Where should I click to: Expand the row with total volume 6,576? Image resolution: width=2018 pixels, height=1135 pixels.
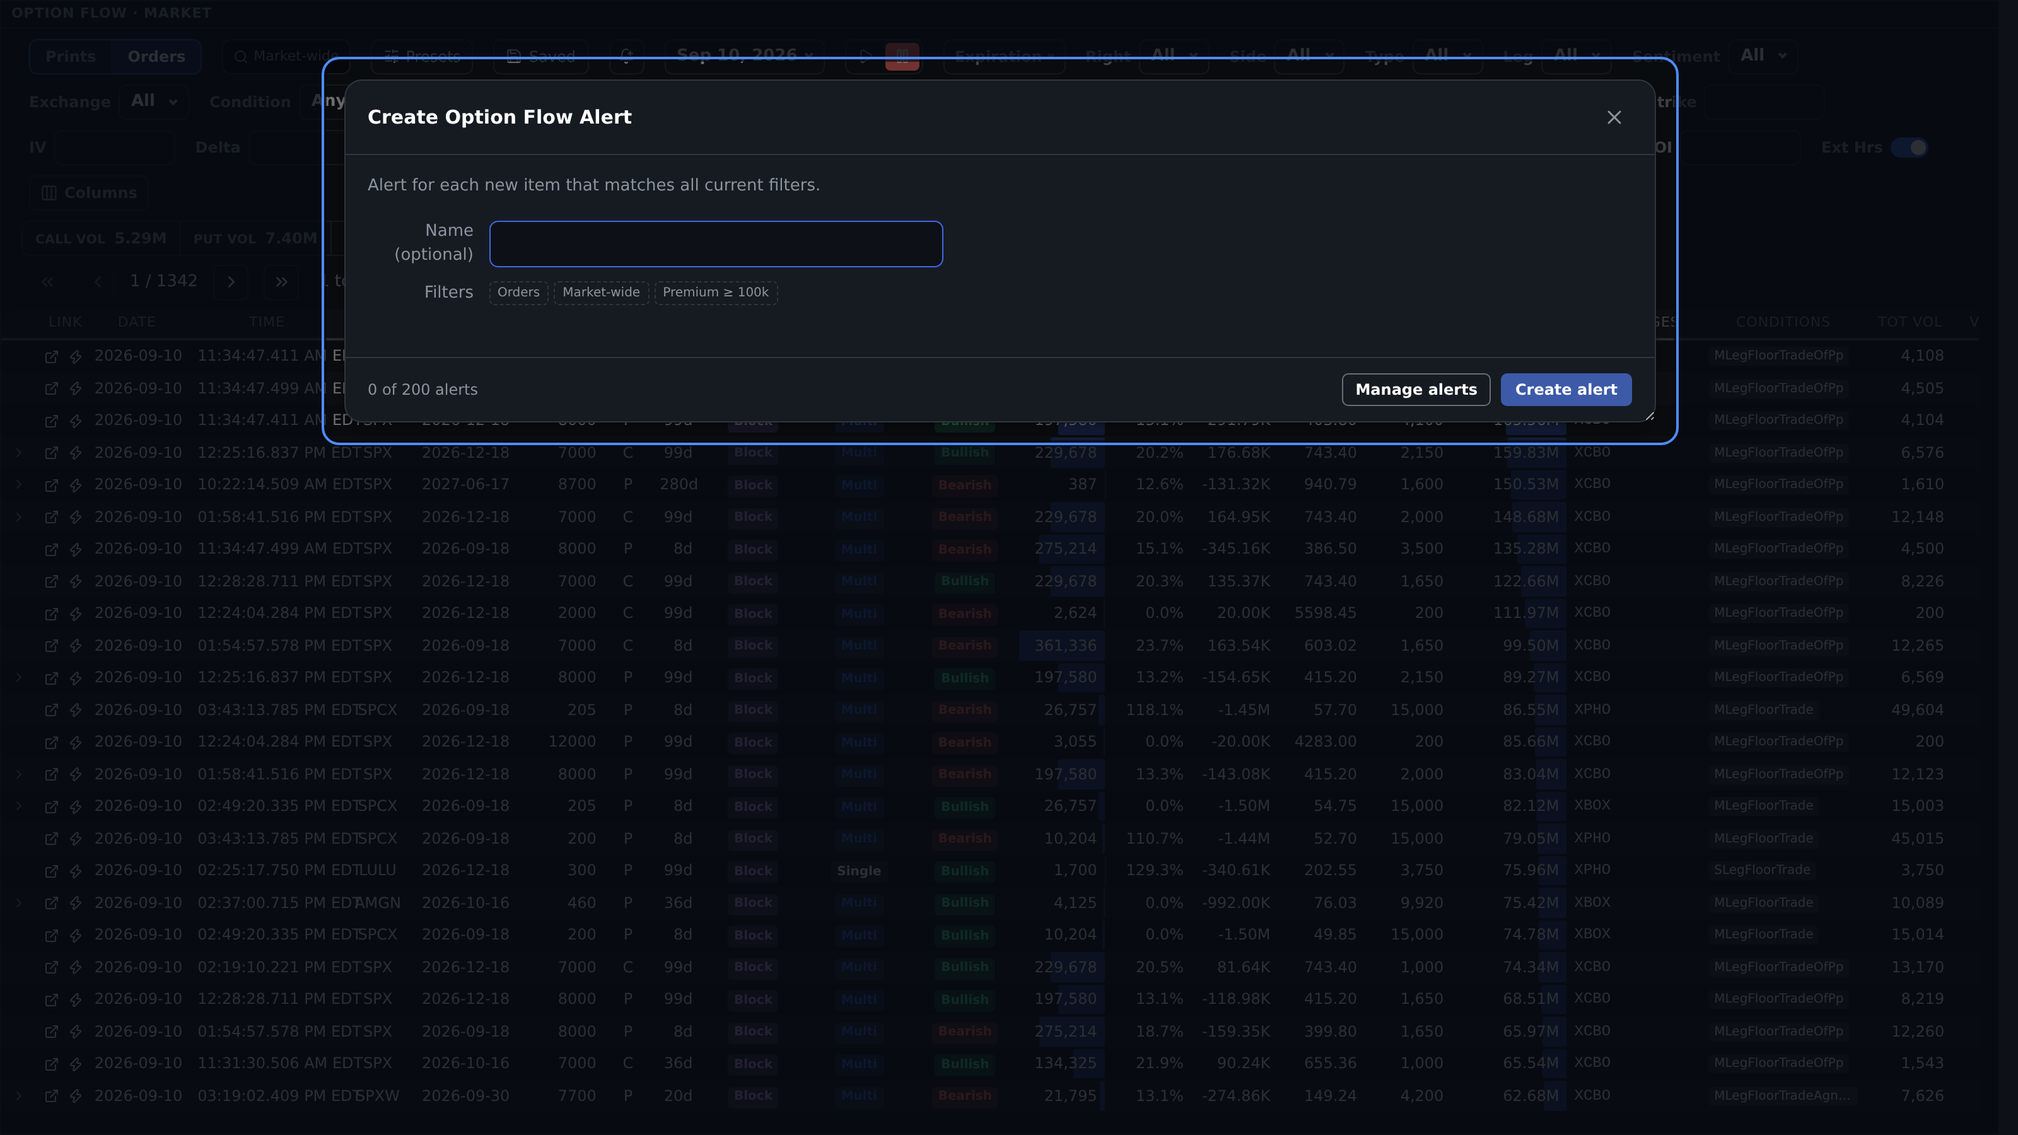(19, 453)
